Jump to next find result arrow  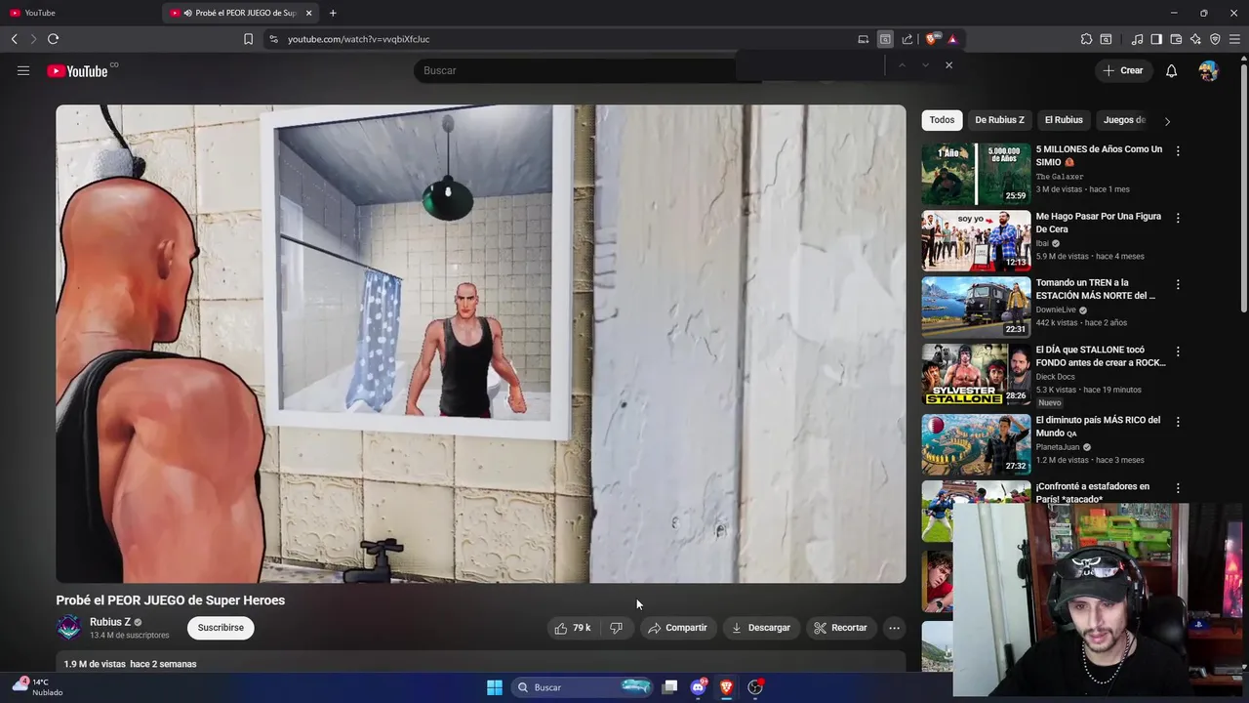pos(925,64)
